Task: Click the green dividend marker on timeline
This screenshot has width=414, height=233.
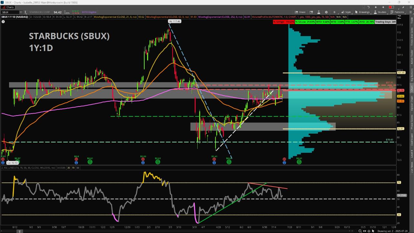Action: click(90, 162)
